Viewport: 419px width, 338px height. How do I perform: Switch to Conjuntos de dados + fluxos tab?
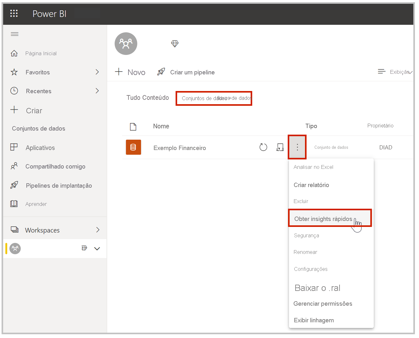pyautogui.click(x=214, y=98)
